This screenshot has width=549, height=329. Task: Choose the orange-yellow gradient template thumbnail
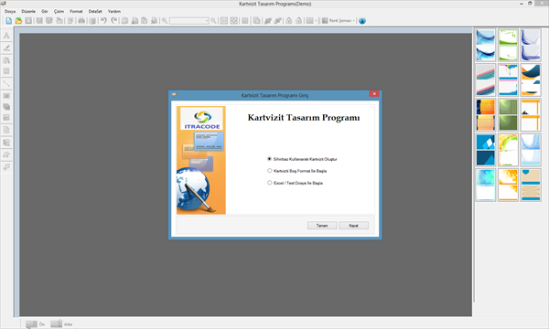(485, 114)
